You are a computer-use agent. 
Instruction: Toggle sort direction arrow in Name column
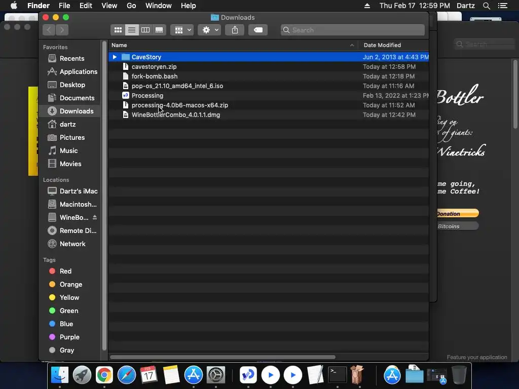point(352,45)
